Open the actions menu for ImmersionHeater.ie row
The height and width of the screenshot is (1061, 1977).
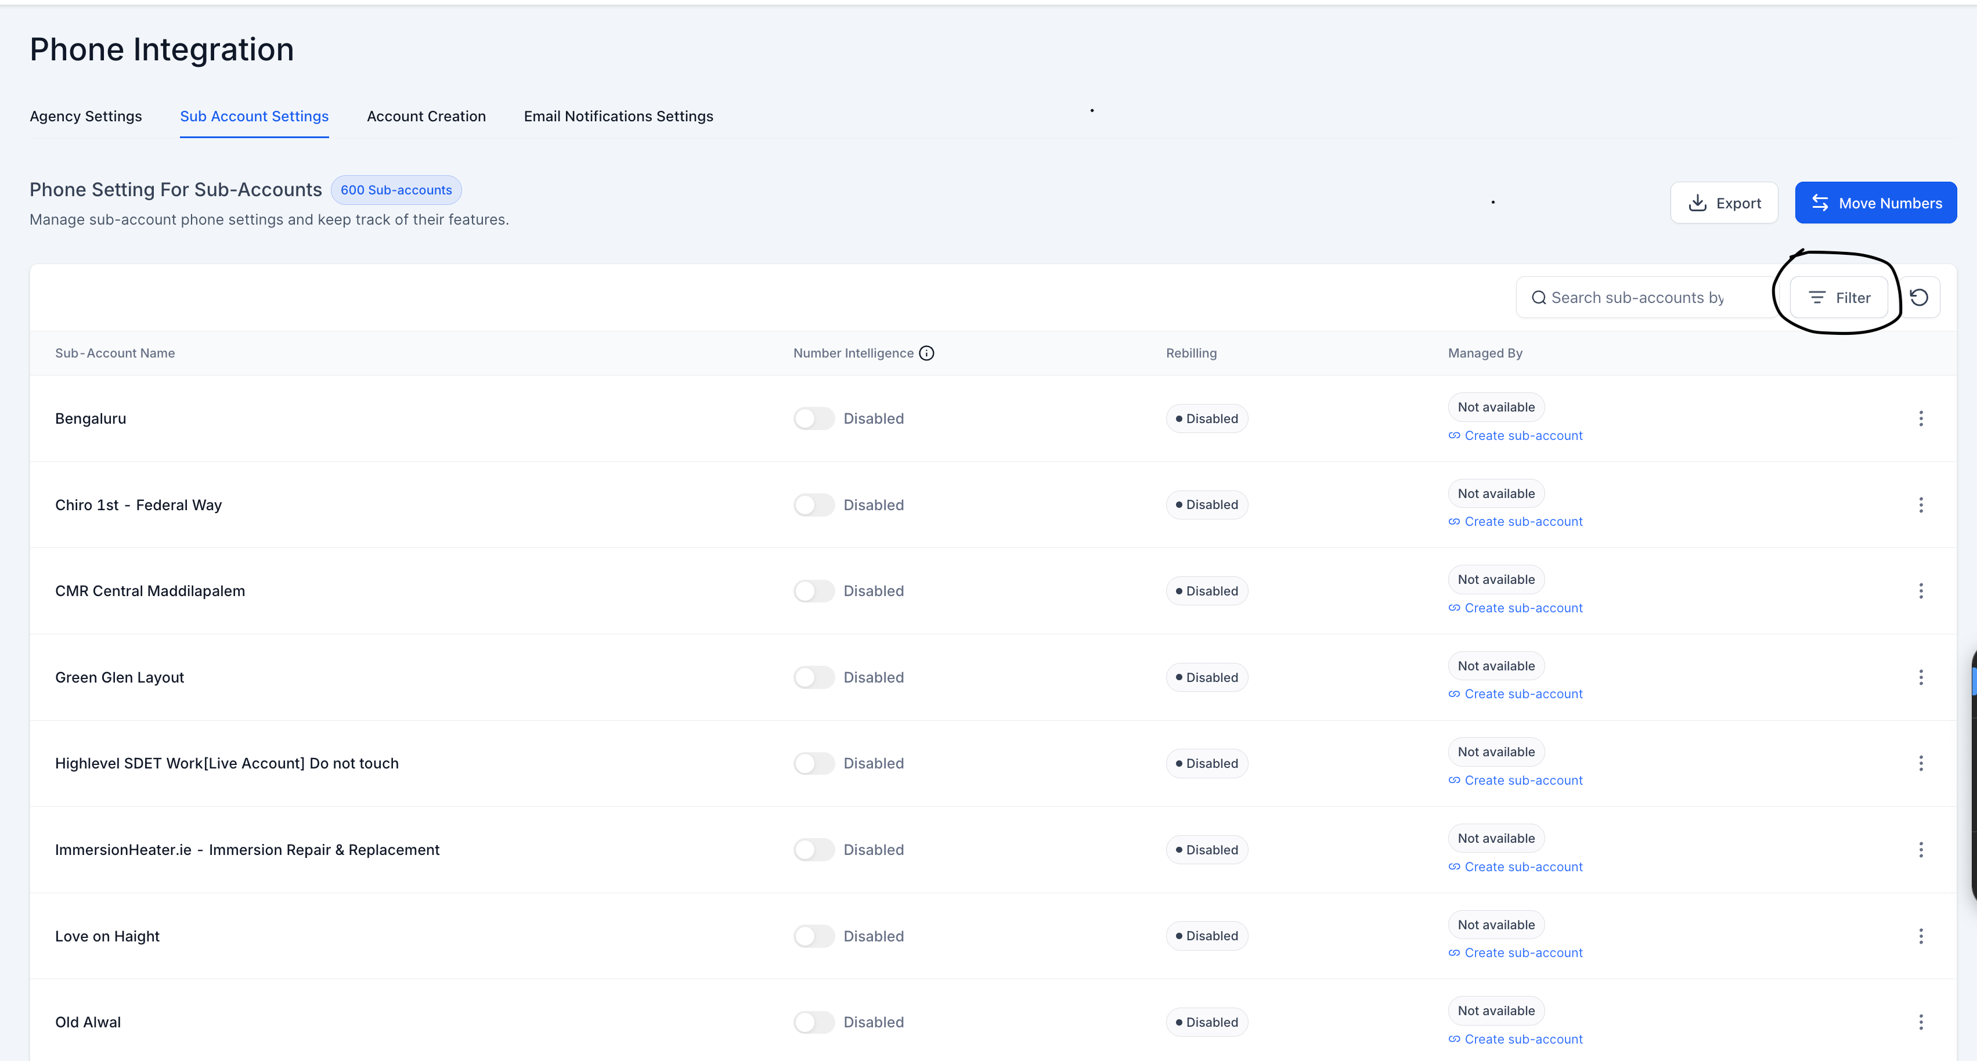(1920, 849)
